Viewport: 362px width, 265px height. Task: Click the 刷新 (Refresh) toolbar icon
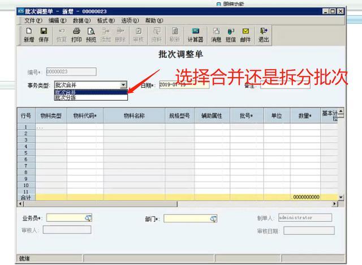(x=175, y=35)
